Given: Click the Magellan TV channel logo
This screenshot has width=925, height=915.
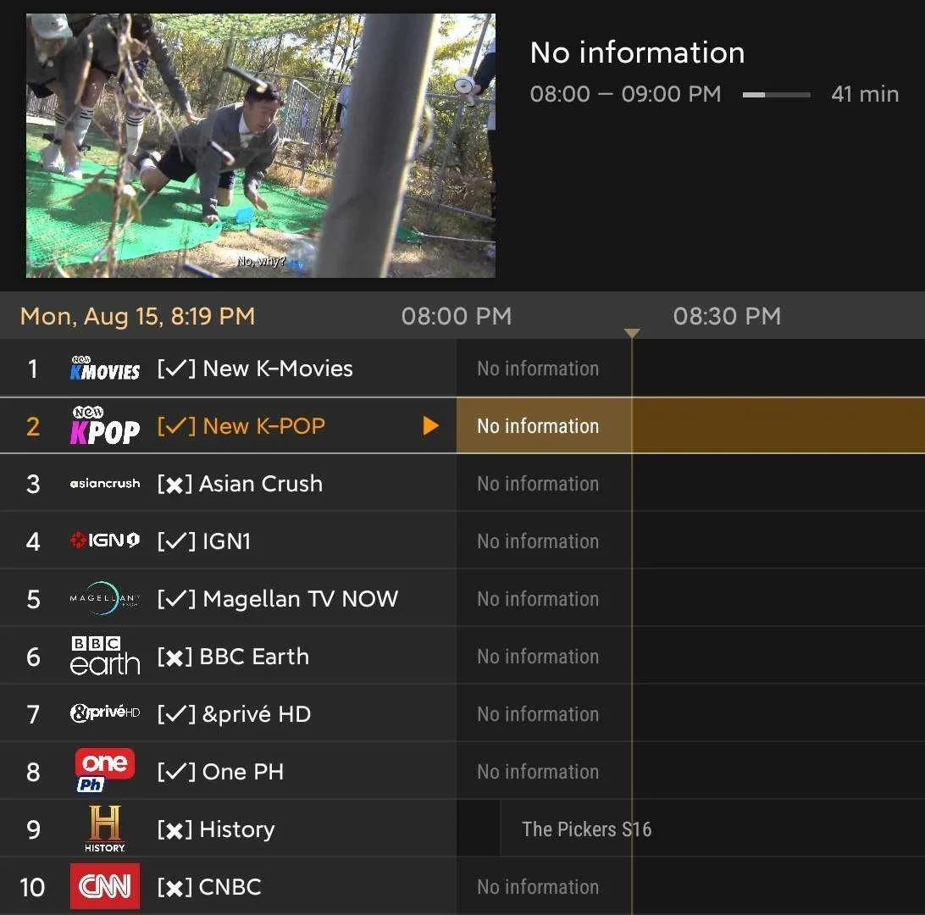Looking at the screenshot, I should point(105,598).
